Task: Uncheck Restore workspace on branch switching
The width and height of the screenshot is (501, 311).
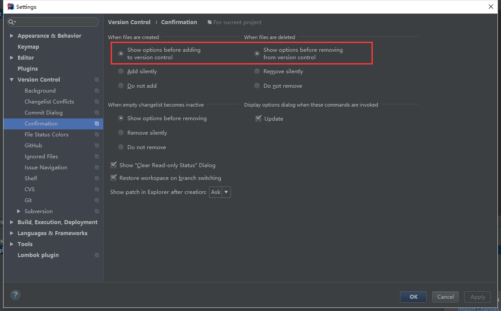Action: (114, 178)
